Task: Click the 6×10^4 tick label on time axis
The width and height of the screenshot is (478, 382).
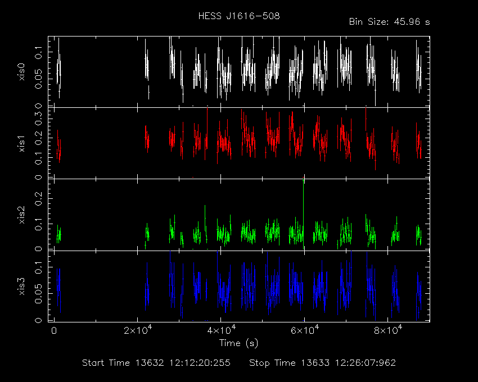Action: [x=305, y=329]
